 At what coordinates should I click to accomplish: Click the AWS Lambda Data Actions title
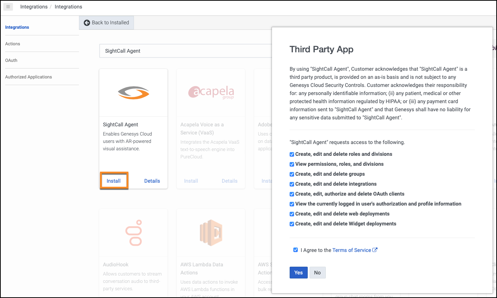click(202, 269)
